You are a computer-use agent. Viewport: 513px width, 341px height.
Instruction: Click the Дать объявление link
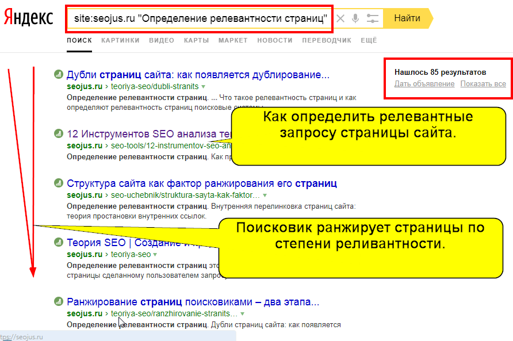point(424,84)
